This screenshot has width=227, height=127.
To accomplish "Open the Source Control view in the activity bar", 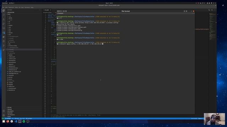I will point(4,19).
